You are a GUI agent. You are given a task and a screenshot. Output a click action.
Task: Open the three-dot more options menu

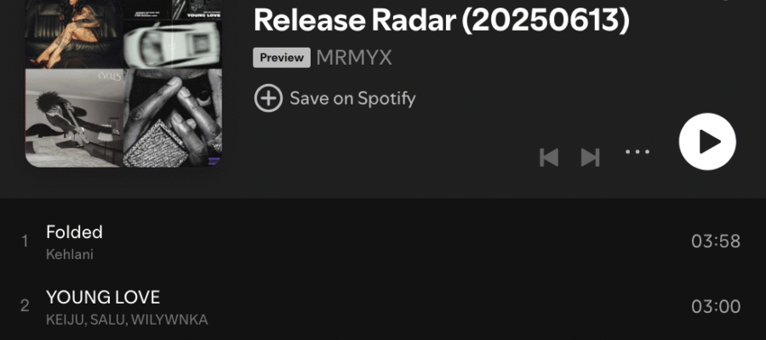(x=637, y=151)
